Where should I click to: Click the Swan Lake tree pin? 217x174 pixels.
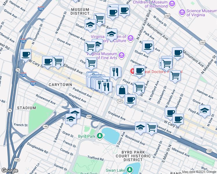[130, 170]
